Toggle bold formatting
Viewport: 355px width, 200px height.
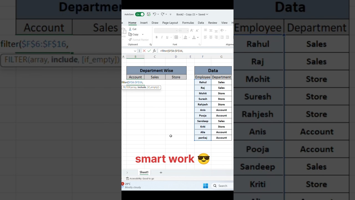tap(156, 37)
